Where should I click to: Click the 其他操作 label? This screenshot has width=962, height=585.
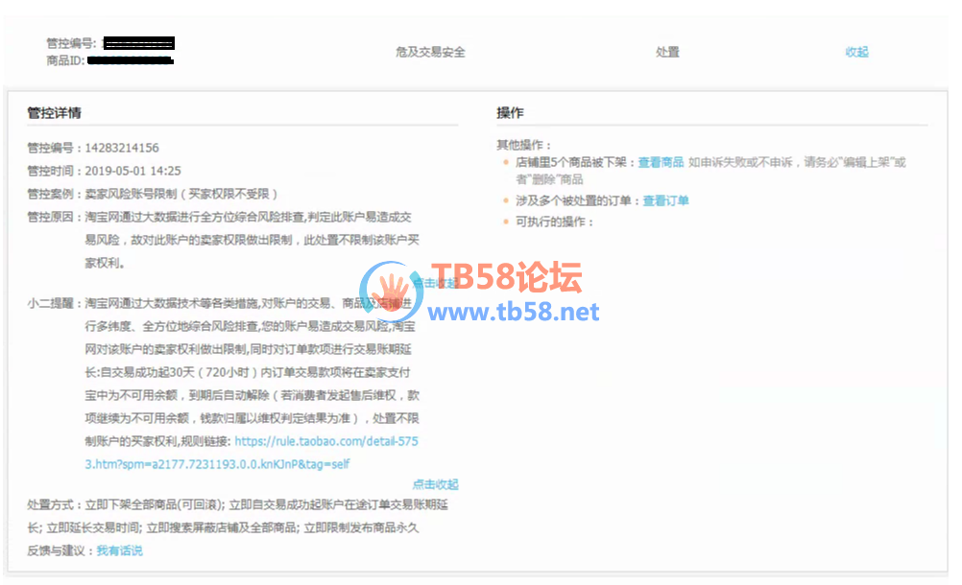click(x=523, y=145)
